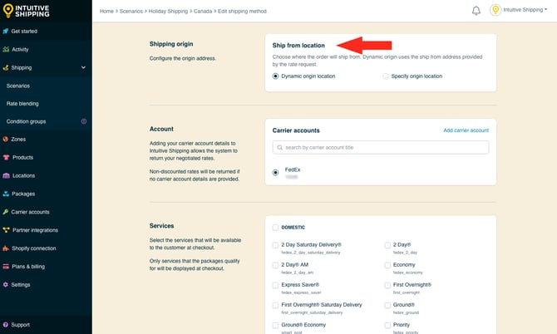Open Get started from the sidebar rocket icon
Viewport: 557px width, 334px height.
[x=7, y=31]
